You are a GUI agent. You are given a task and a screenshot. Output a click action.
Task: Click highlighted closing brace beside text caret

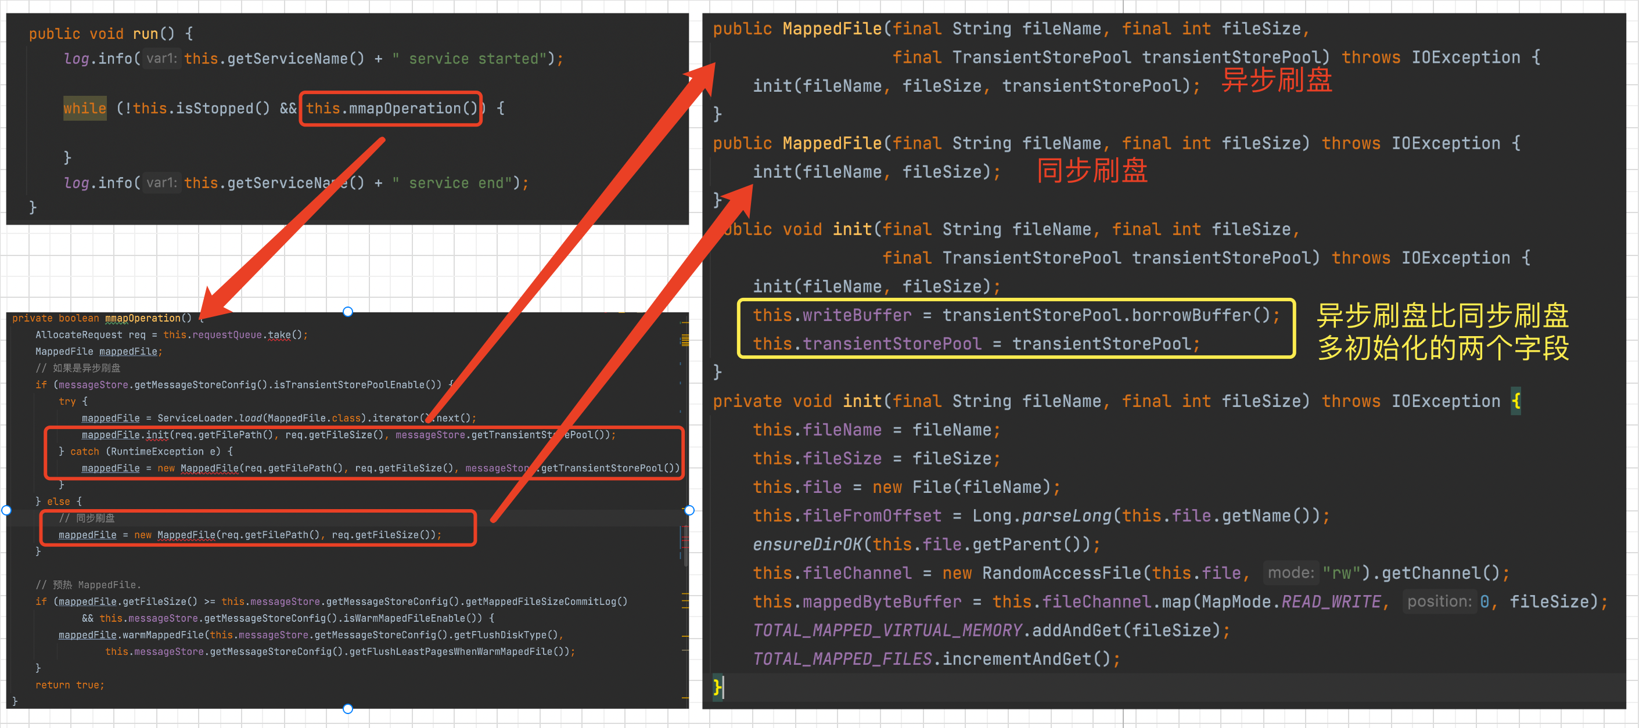click(717, 687)
